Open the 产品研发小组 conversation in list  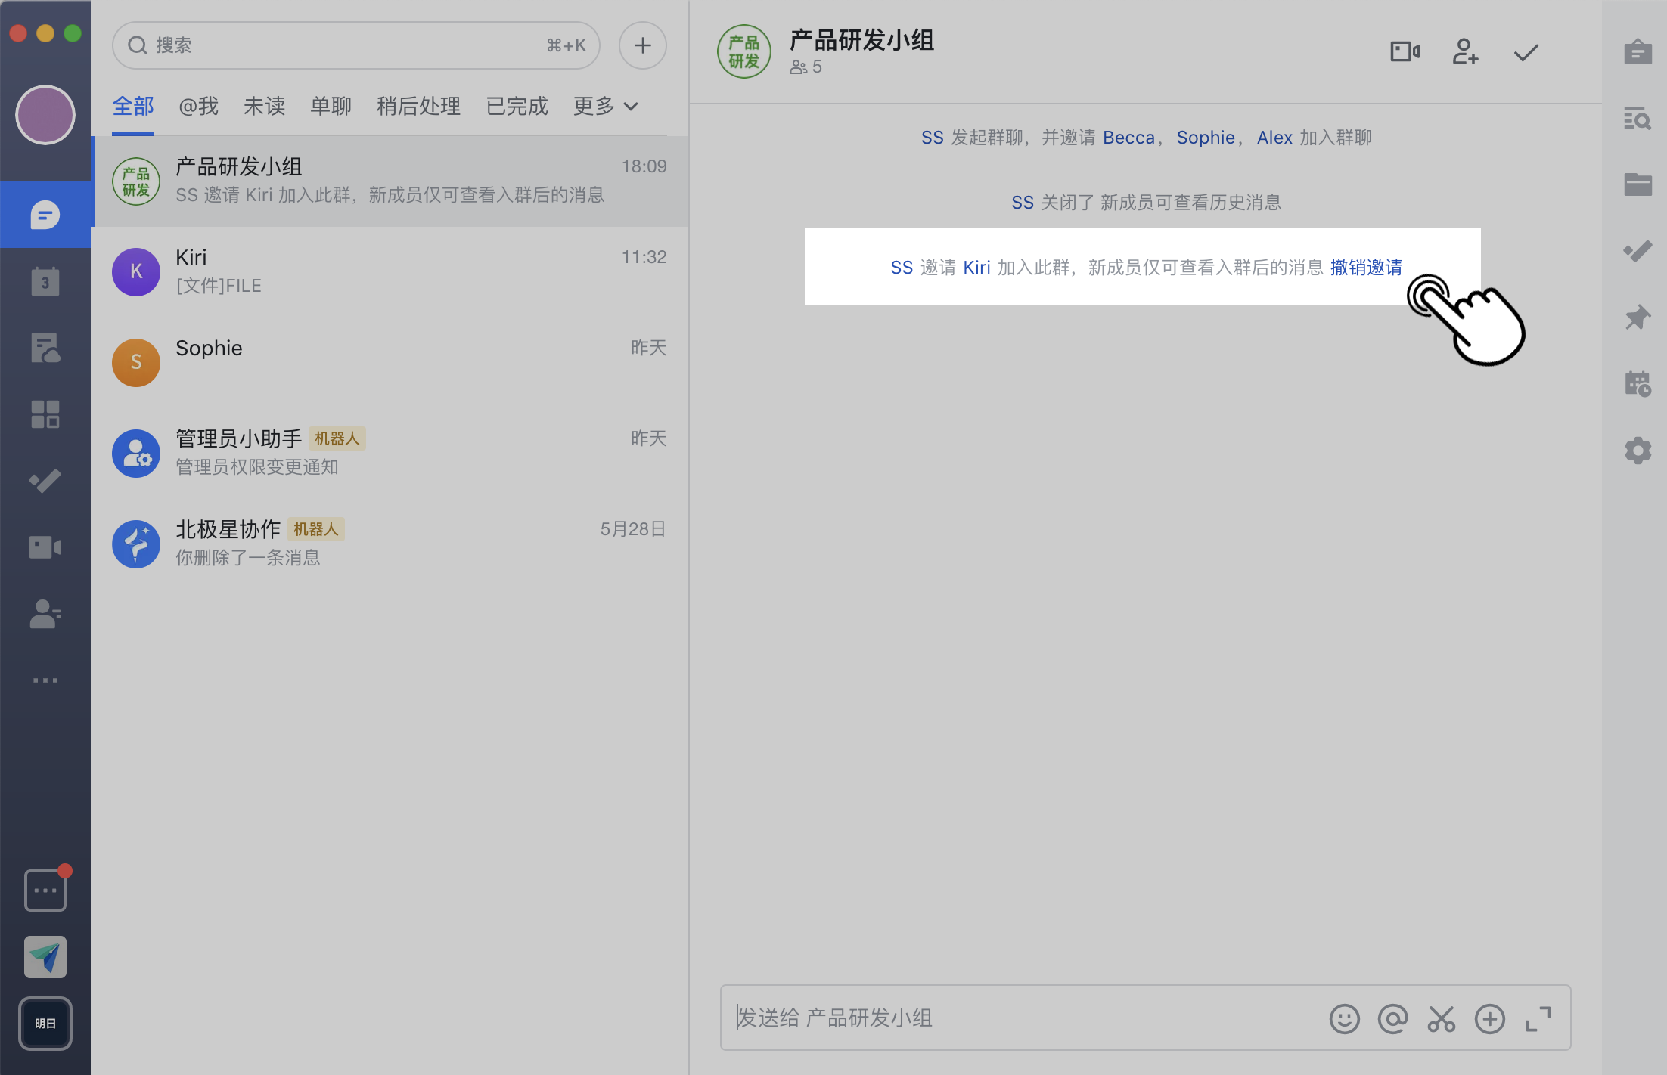(x=390, y=181)
